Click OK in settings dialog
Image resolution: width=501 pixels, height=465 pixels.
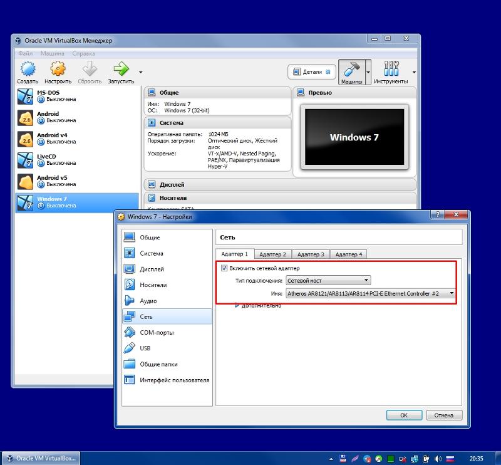(404, 415)
